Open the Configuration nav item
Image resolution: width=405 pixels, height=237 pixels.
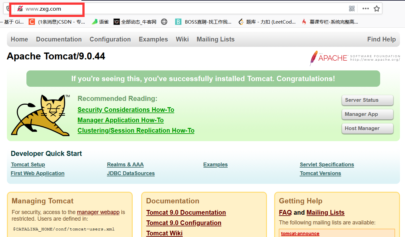point(110,39)
